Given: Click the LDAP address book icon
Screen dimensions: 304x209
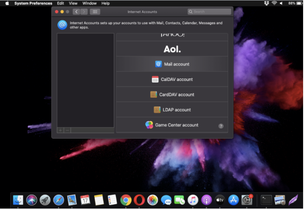Looking at the screenshot, I should tap(157, 110).
